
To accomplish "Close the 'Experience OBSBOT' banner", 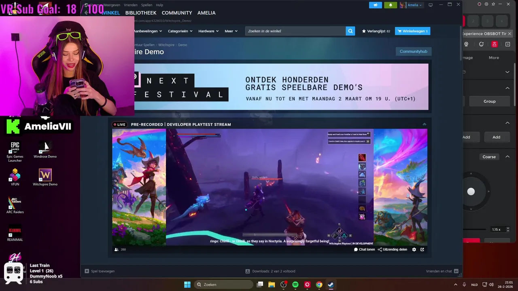I will [x=510, y=34].
